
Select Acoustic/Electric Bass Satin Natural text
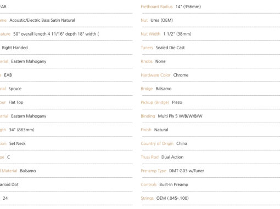click(x=42, y=20)
